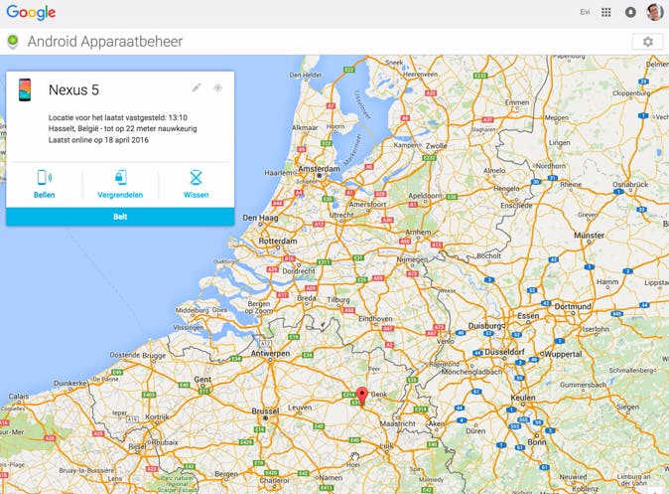669x494 pixels.
Task: Click the Vergrendelen label
Action: tap(120, 195)
